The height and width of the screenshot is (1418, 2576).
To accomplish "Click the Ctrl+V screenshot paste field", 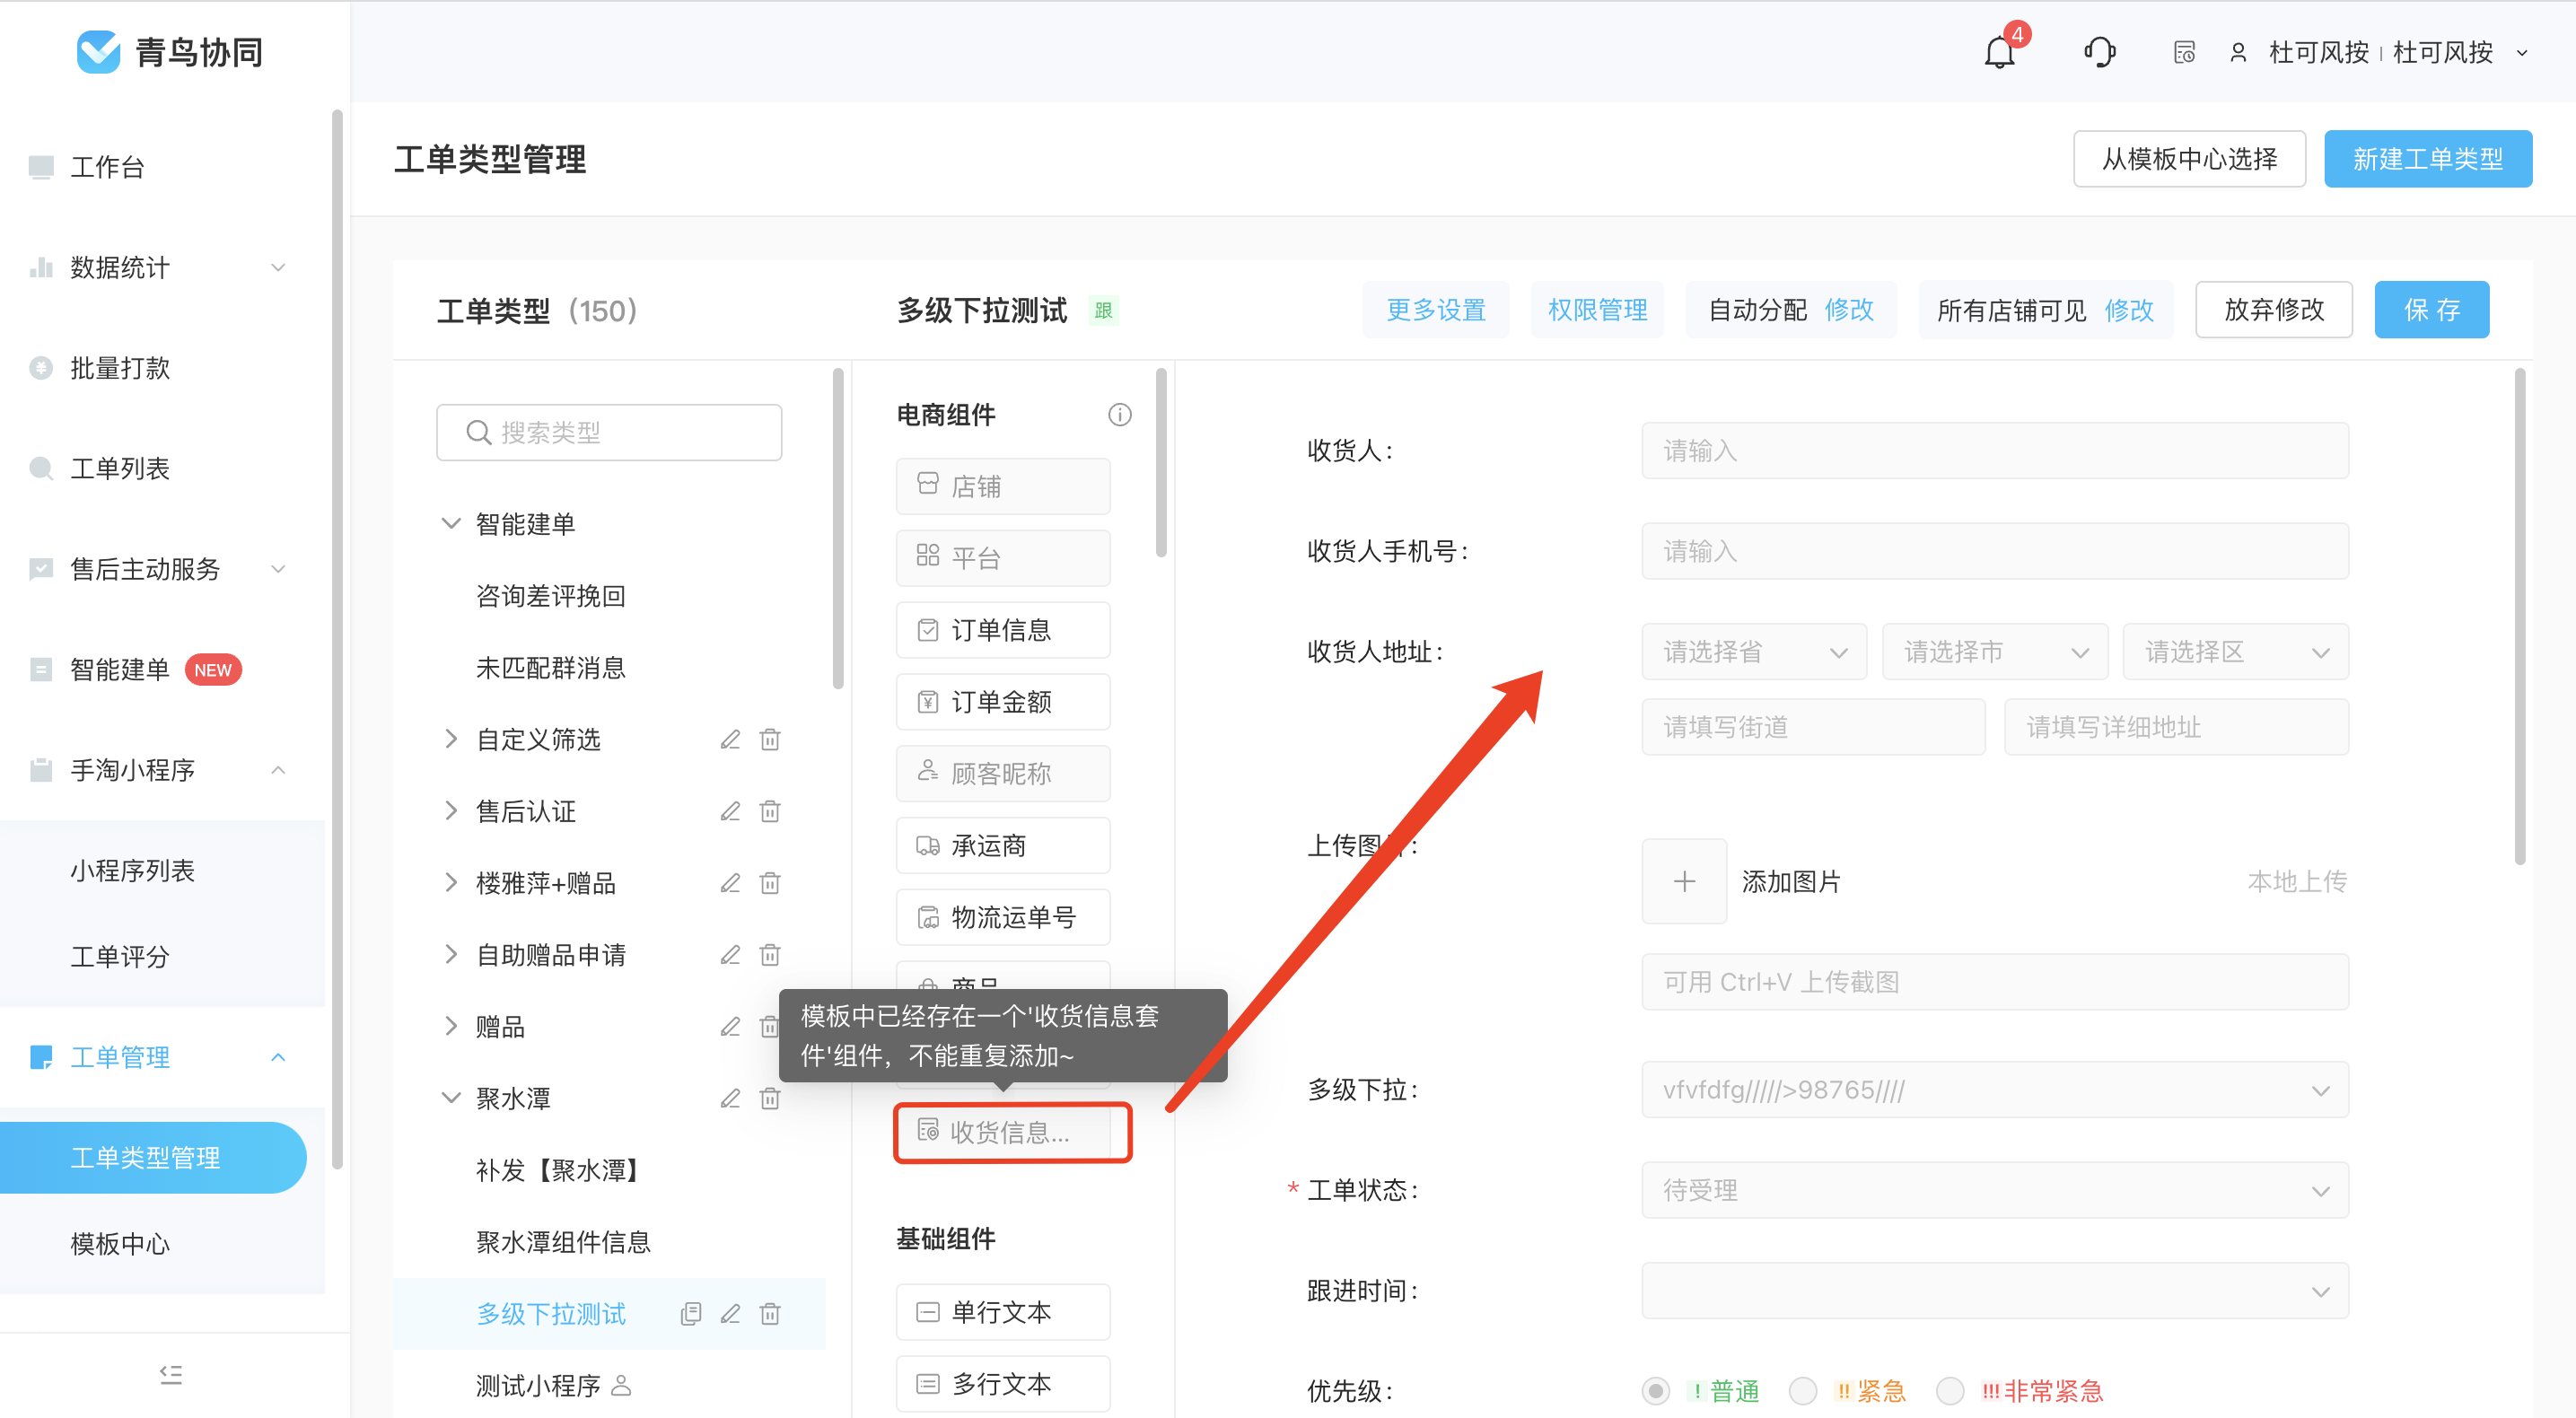I will click(1995, 982).
